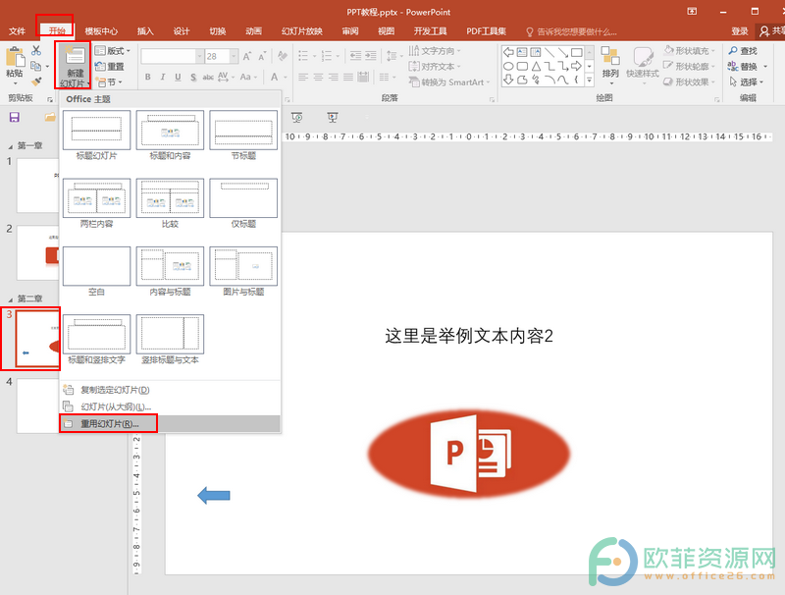785x595 pixels.
Task: Toggle text Shadow (S) formatting
Action: pyautogui.click(x=193, y=77)
